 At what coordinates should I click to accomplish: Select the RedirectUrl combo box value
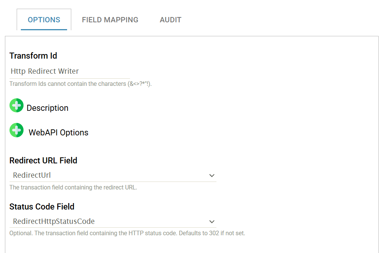[113, 175]
